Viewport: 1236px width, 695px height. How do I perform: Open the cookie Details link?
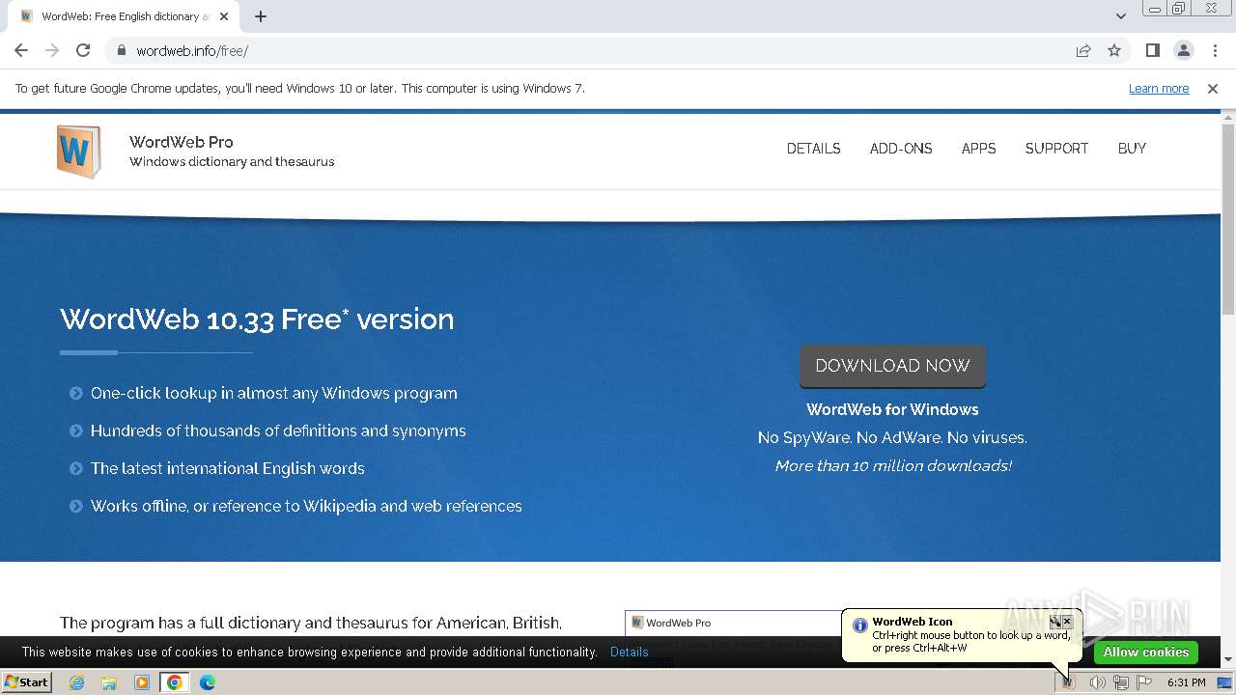(630, 653)
